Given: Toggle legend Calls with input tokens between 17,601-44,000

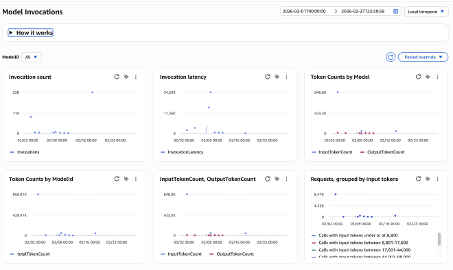Looking at the screenshot, I should tap(361, 250).
